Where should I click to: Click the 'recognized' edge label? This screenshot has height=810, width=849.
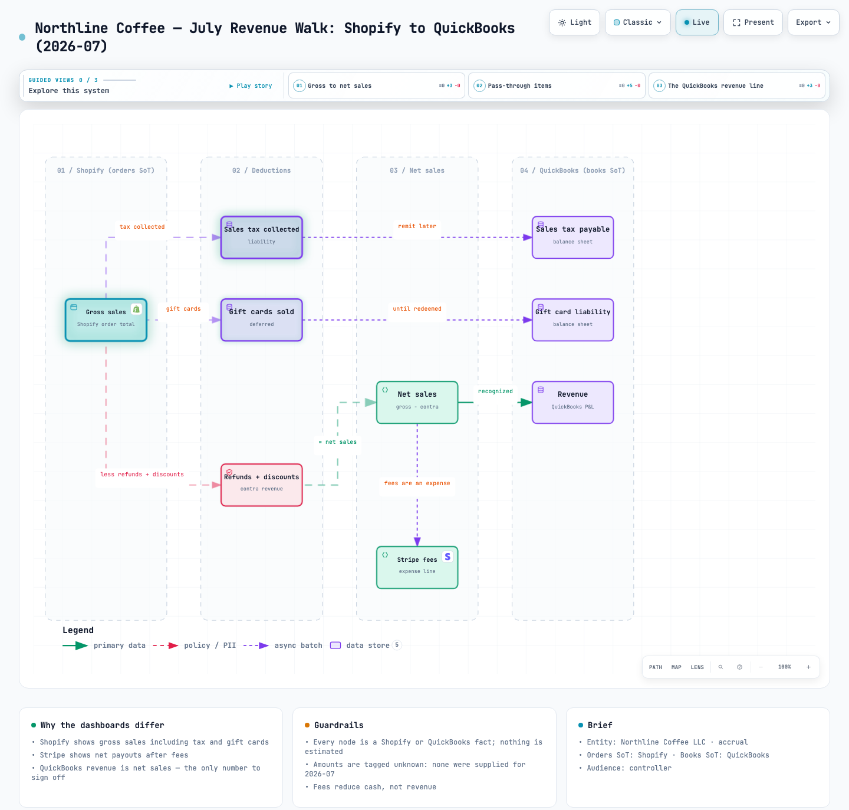pos(495,391)
